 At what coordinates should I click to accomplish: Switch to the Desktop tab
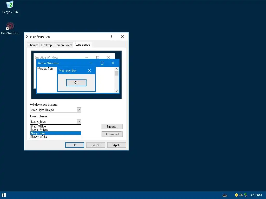tap(46, 45)
